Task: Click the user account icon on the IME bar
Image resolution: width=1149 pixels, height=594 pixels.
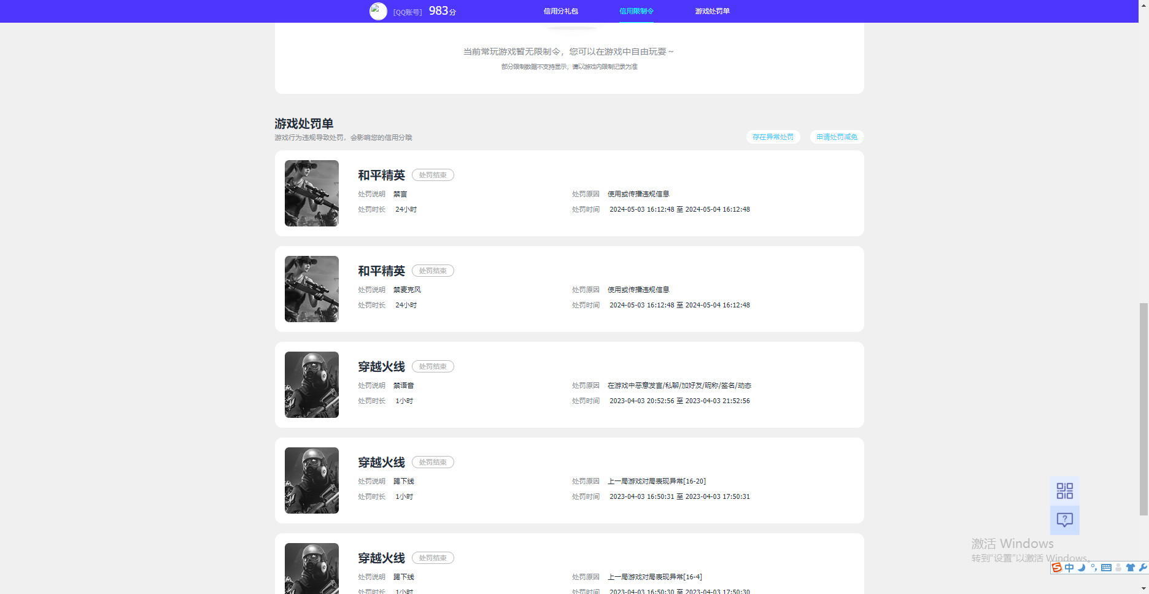Action: [x=1118, y=568]
